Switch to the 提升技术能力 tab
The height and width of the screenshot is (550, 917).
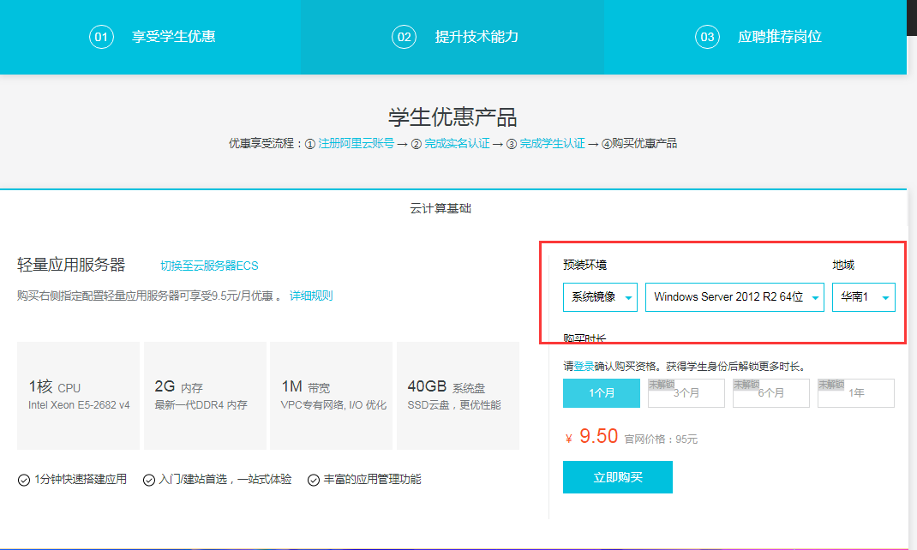point(453,37)
